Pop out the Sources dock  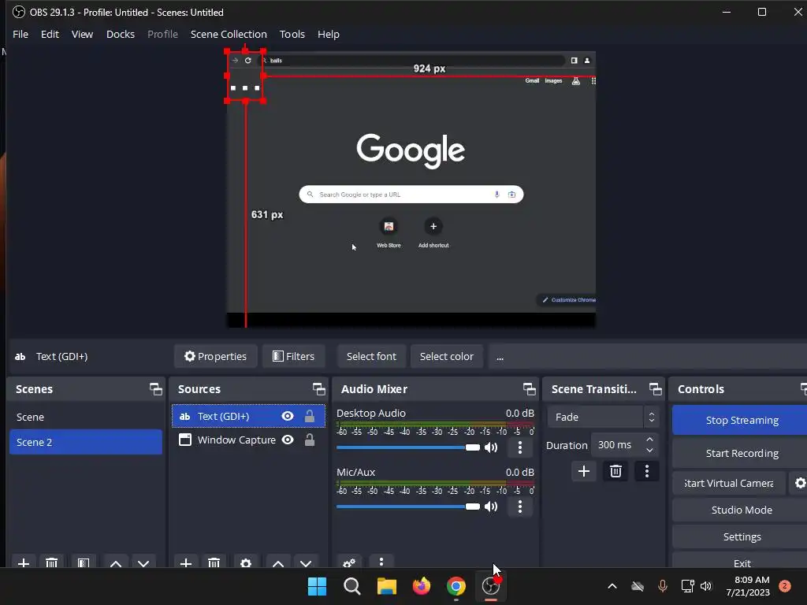click(318, 389)
